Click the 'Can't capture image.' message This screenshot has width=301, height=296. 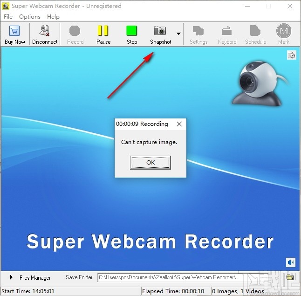point(149,142)
